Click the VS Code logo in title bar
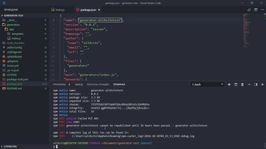 click(4, 3)
